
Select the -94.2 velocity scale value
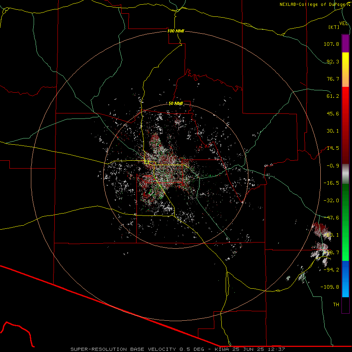coord(331,269)
